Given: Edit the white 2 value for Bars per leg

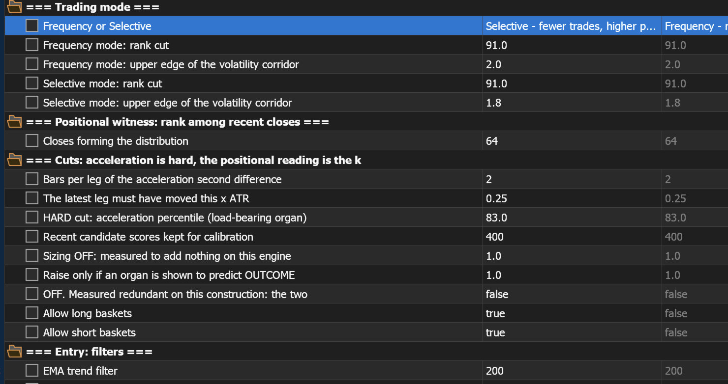Looking at the screenshot, I should (572, 179).
